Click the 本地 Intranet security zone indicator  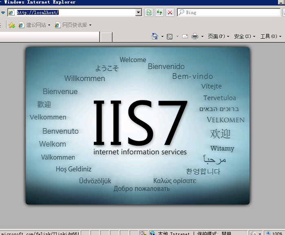point(174,233)
